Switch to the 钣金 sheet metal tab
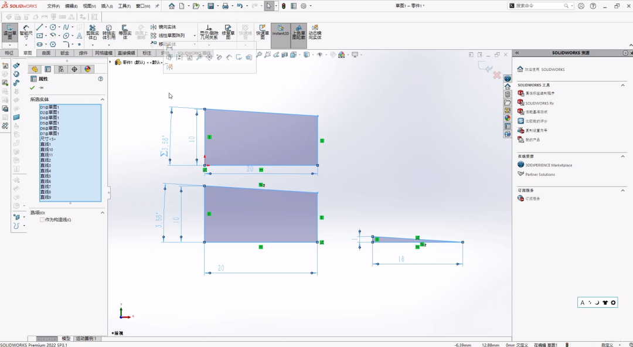Image resolution: width=633 pixels, height=347 pixels. [64, 53]
